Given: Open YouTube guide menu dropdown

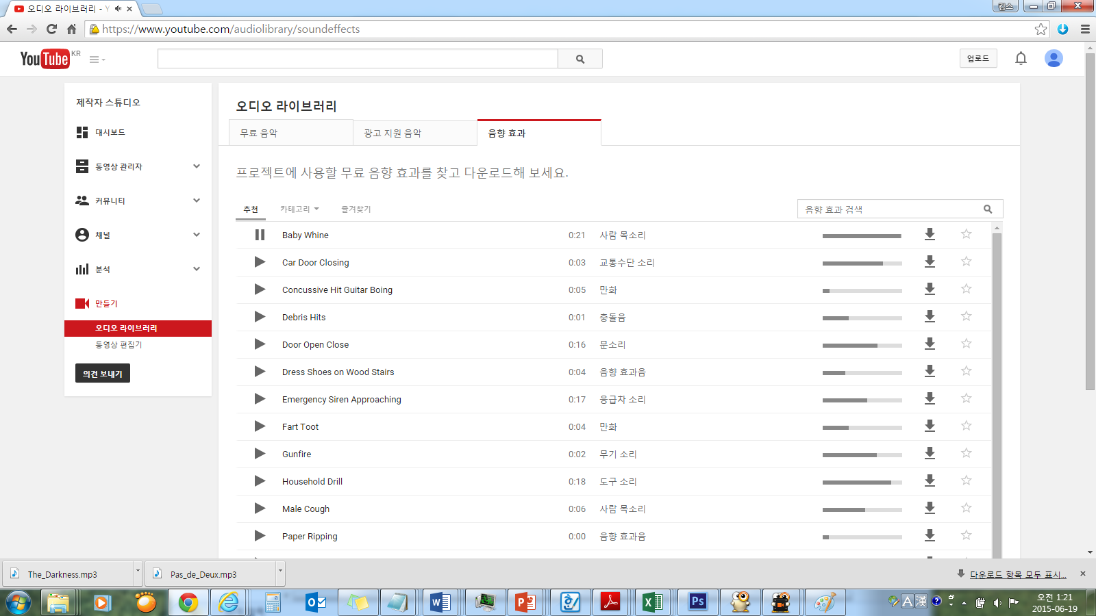Looking at the screenshot, I should pyautogui.click(x=97, y=60).
